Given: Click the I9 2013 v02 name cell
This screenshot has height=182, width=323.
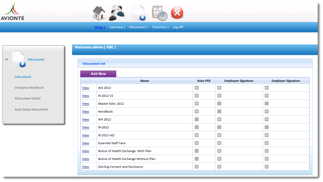Looking at the screenshot, I should 144,135.
